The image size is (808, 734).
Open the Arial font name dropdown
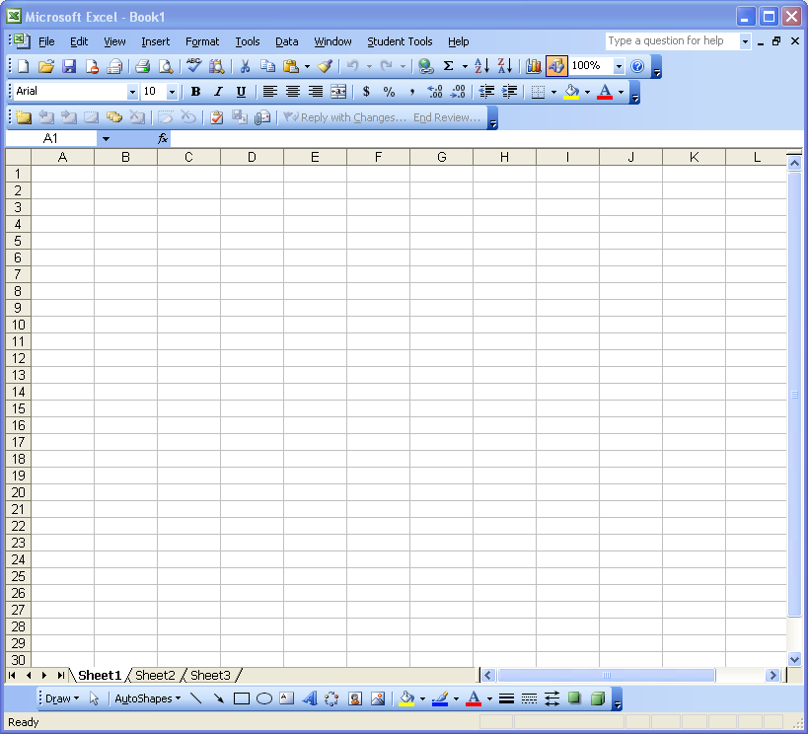pos(133,92)
